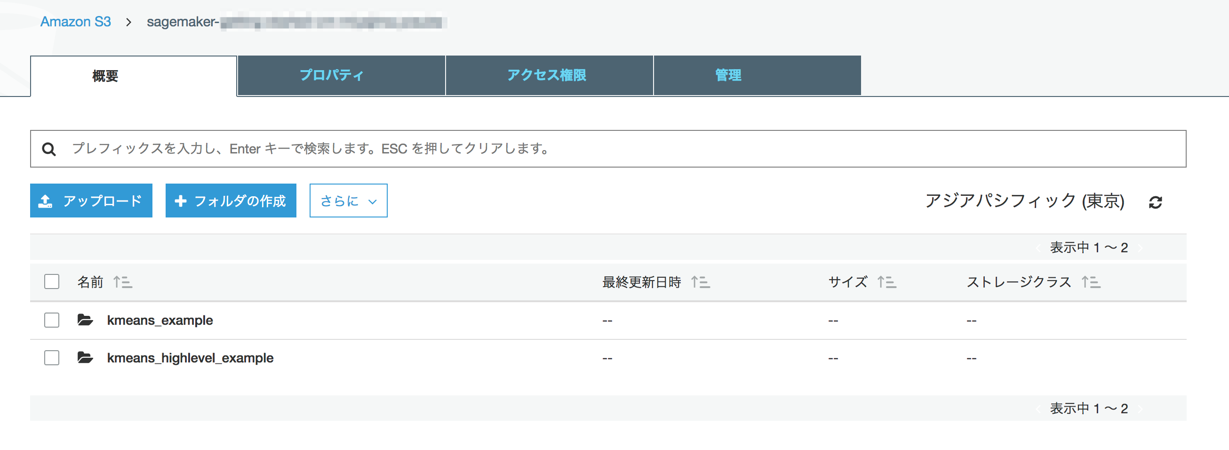Click the kmeans_highlevel_example folder icon

pyautogui.click(x=86, y=357)
